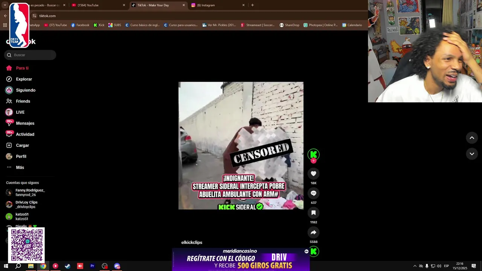The width and height of the screenshot is (482, 271).
Task: Open File Explorer from taskbar
Action: click(31, 266)
